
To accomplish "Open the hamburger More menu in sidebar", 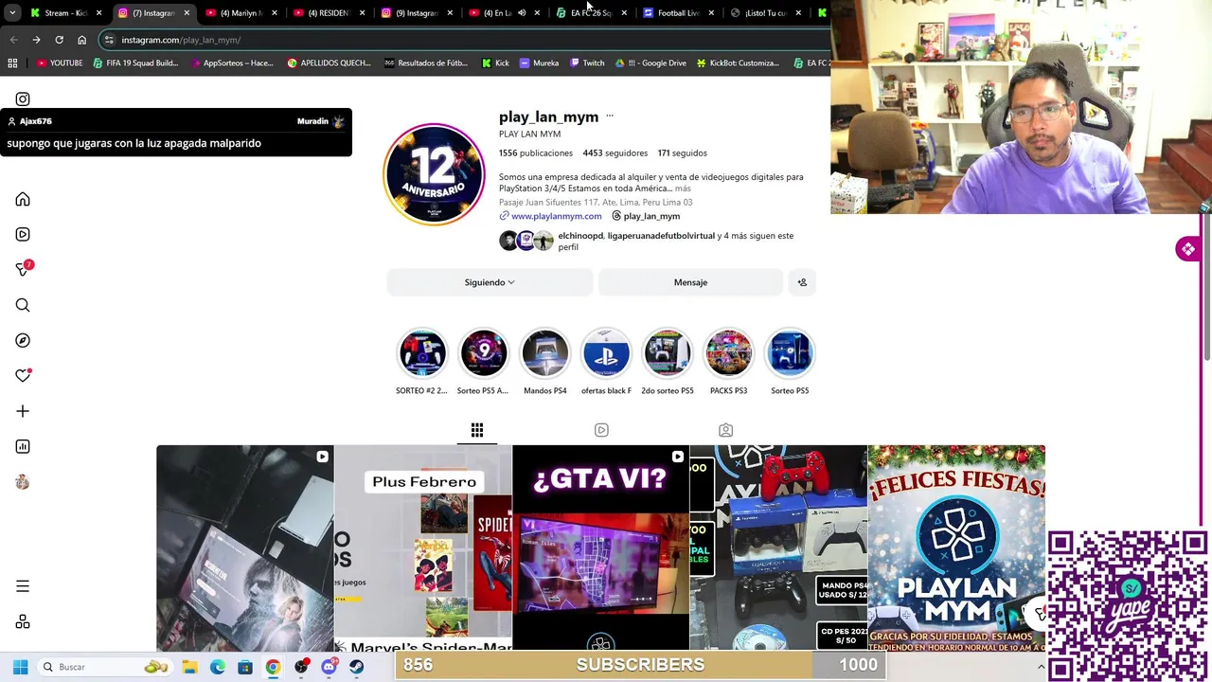I will 23,586.
